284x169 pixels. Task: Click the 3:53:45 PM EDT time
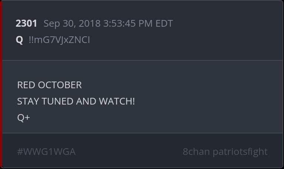tap(138, 24)
